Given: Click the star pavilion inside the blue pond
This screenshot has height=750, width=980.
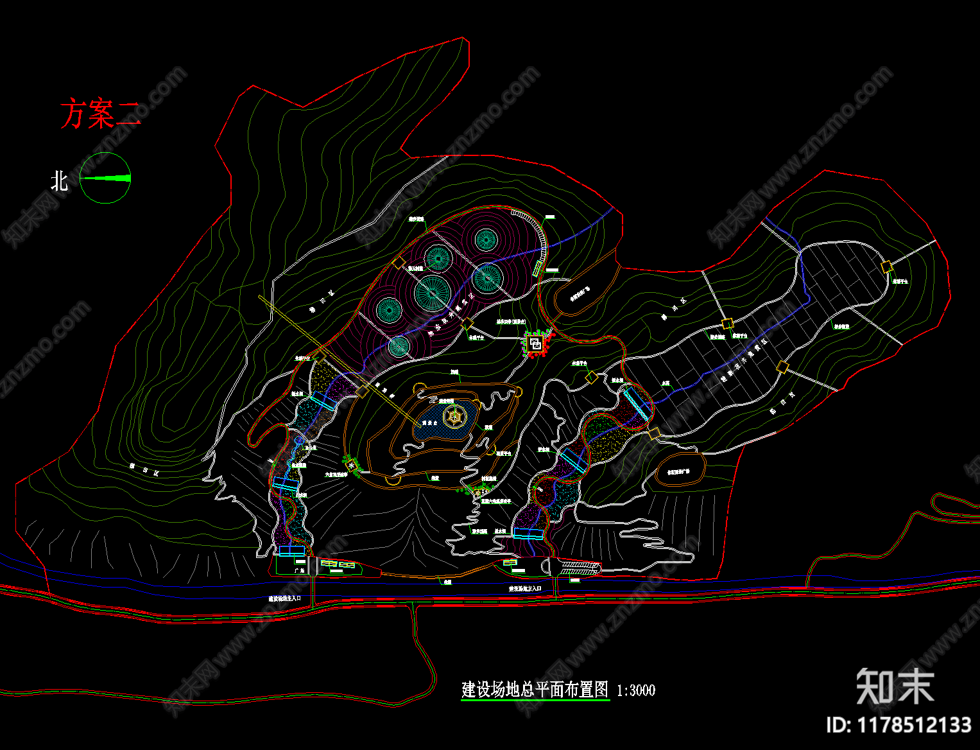Looking at the screenshot, I should pyautogui.click(x=454, y=417).
